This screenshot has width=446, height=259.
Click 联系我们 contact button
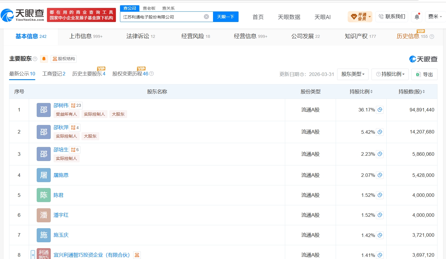392,17
